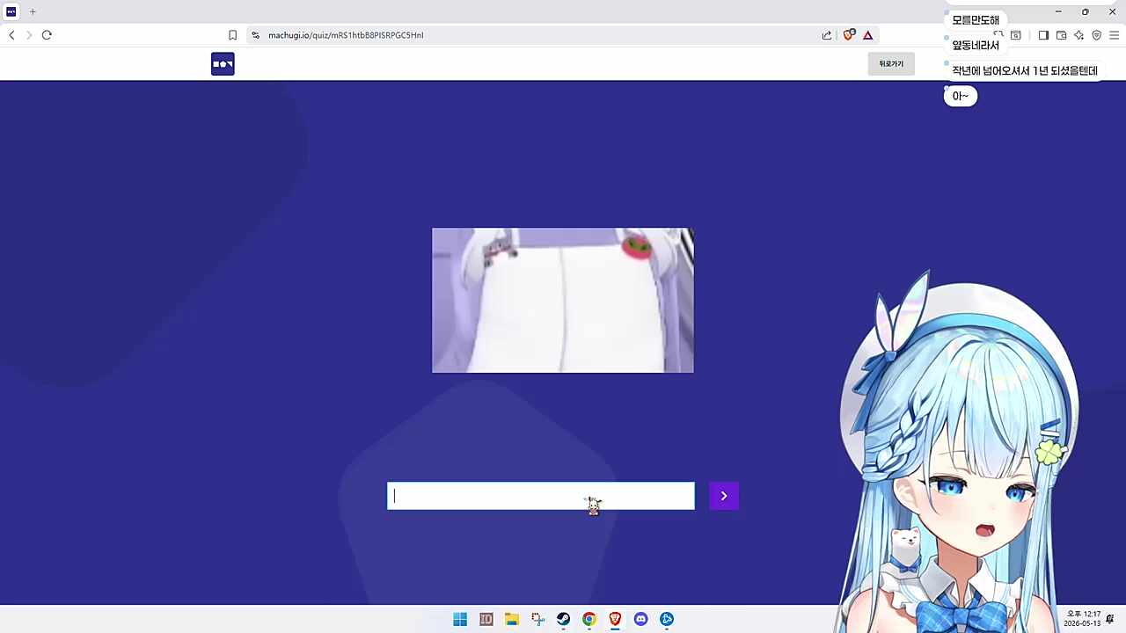Click the blurred quiz image
1126x633 pixels.
click(x=563, y=301)
